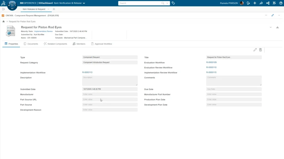
Task: Open the R-0000113 implementation workflow link
Action: pyautogui.click(x=87, y=72)
